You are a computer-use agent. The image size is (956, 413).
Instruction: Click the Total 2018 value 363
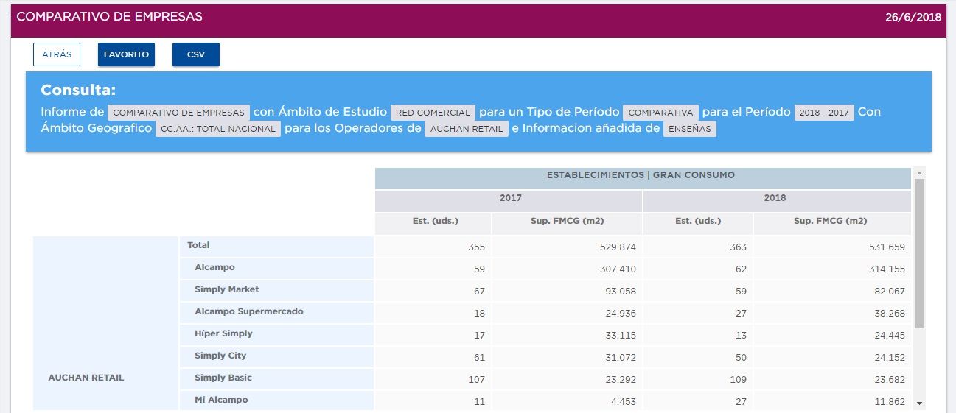[737, 247]
